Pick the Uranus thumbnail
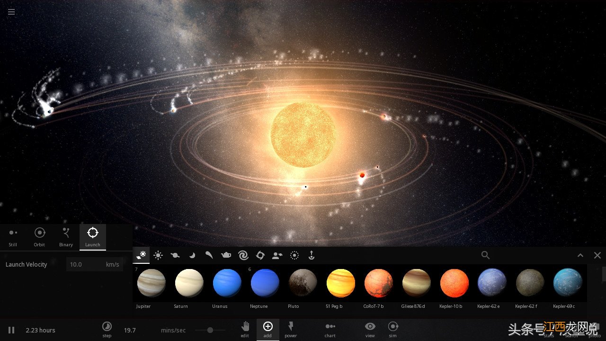The image size is (606, 341). [227, 283]
